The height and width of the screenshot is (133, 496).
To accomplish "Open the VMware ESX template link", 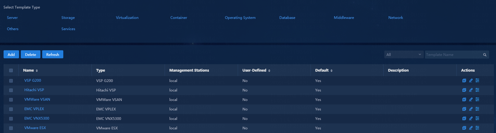I will 35,128.
